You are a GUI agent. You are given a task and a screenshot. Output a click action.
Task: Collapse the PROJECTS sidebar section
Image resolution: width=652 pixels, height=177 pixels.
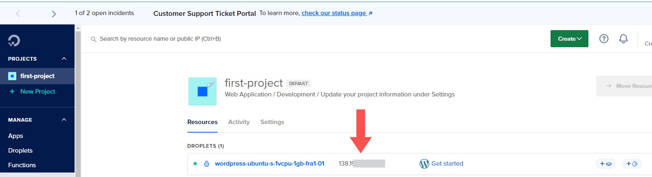64,59
